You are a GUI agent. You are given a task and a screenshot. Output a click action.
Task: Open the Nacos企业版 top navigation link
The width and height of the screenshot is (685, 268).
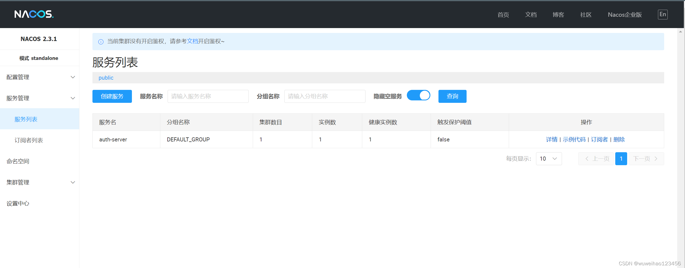625,15
